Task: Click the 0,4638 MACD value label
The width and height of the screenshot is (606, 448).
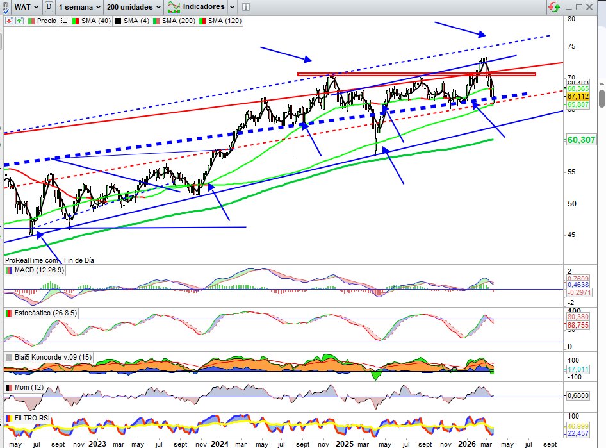Action: [x=578, y=285]
